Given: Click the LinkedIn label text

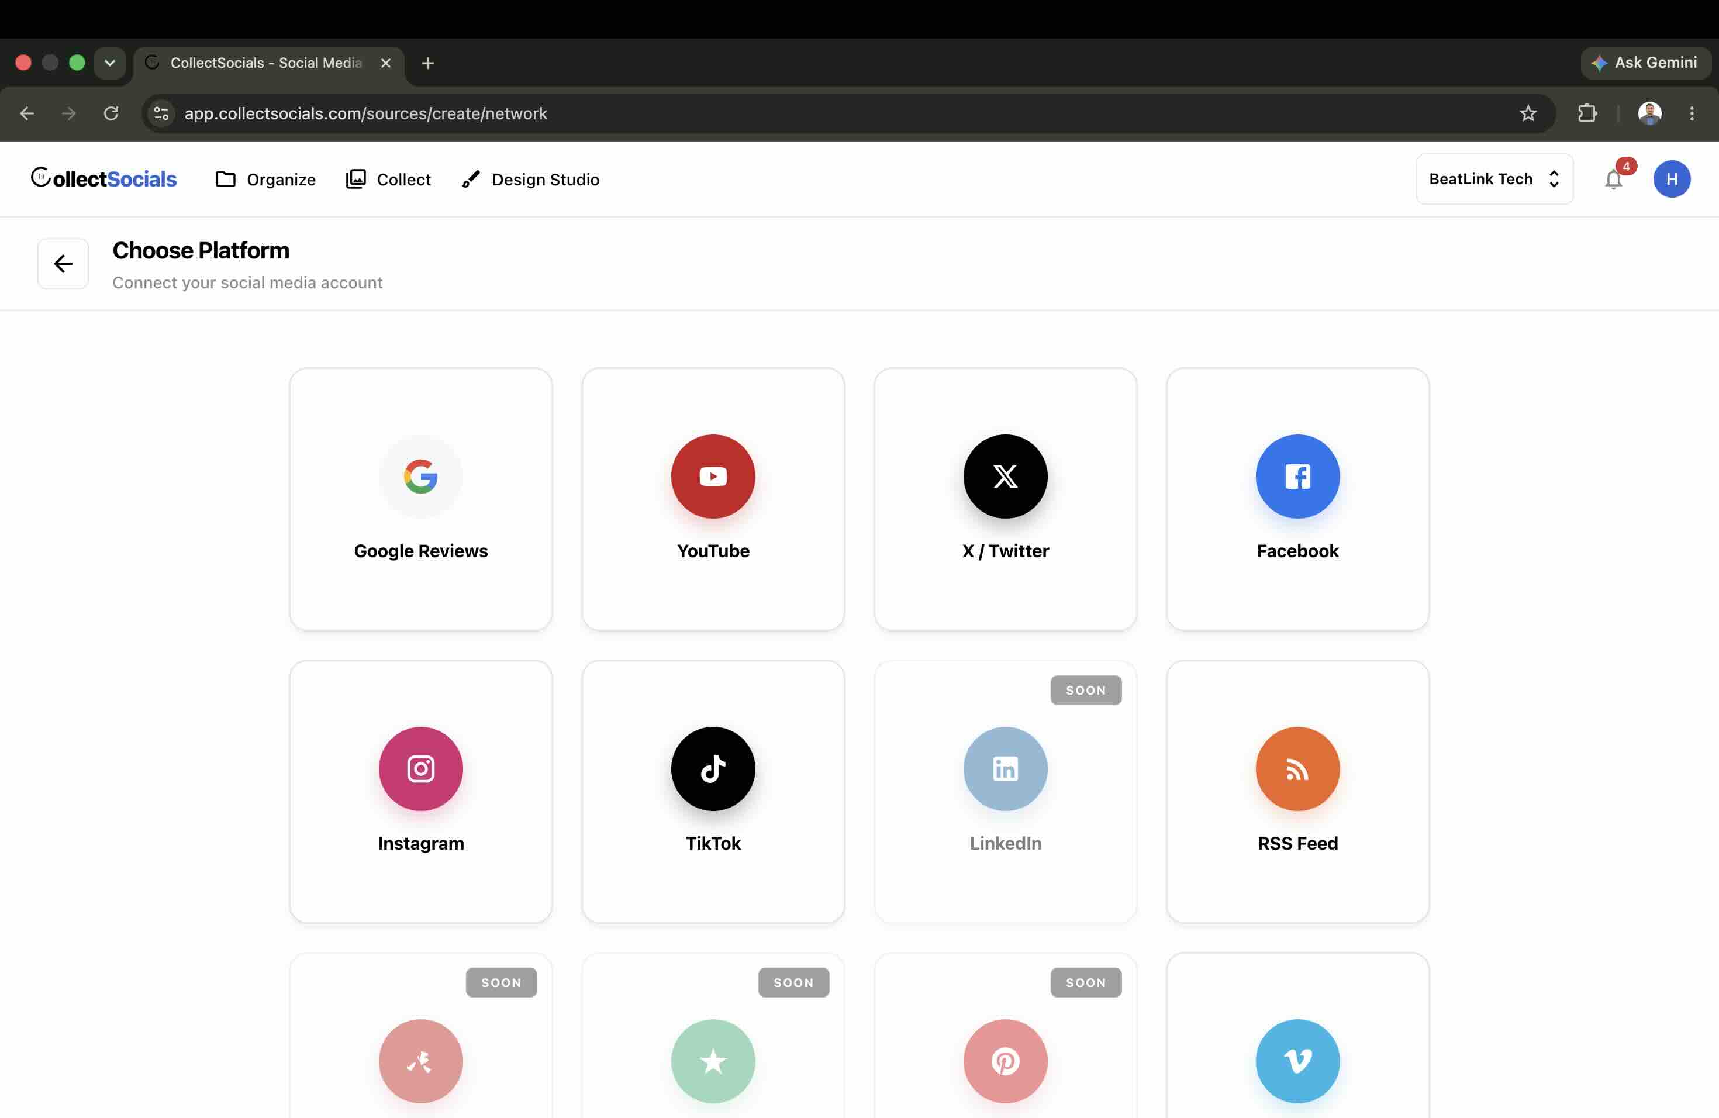Looking at the screenshot, I should (1006, 844).
